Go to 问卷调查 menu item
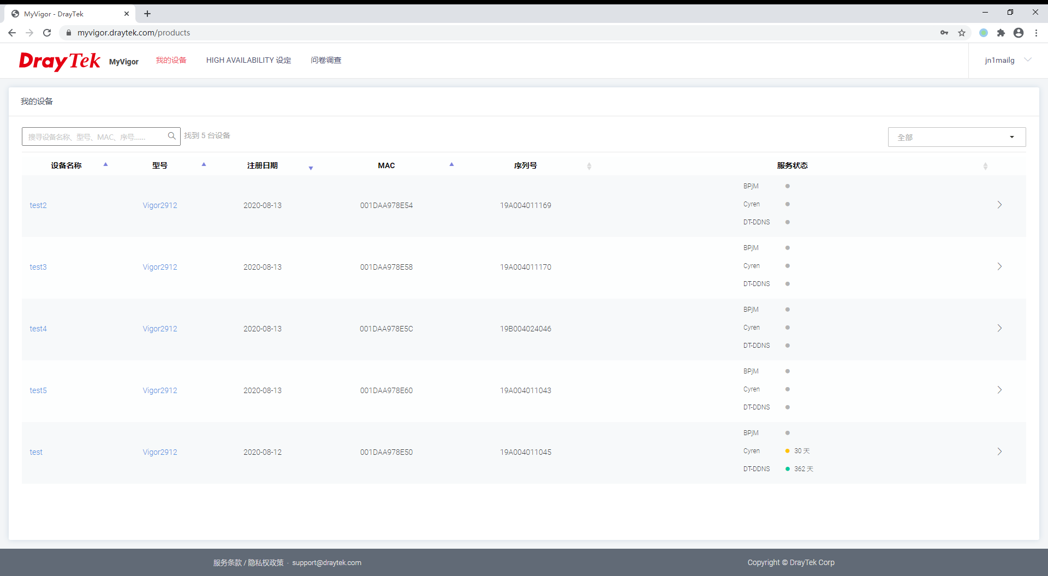Image resolution: width=1048 pixels, height=576 pixels. tap(326, 60)
